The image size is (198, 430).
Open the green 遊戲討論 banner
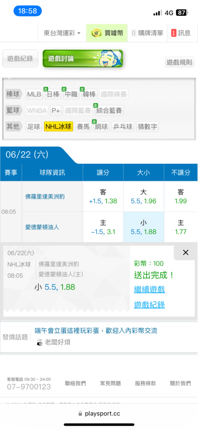tap(83, 58)
